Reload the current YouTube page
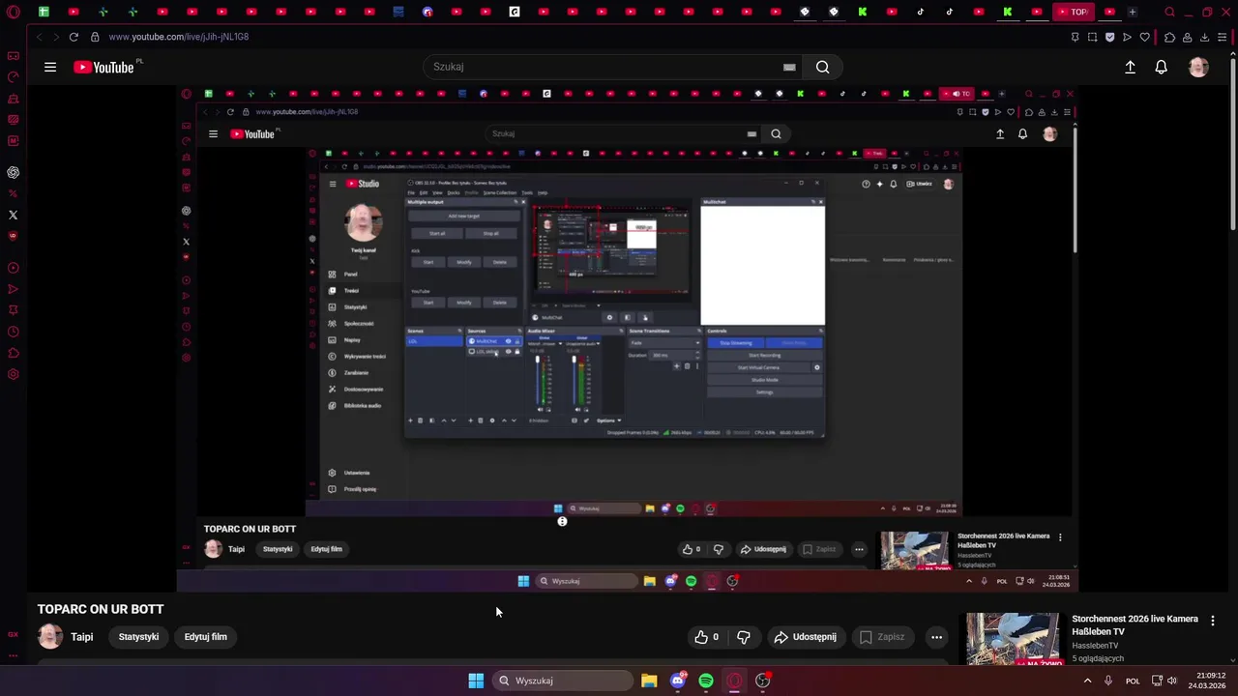 74,37
